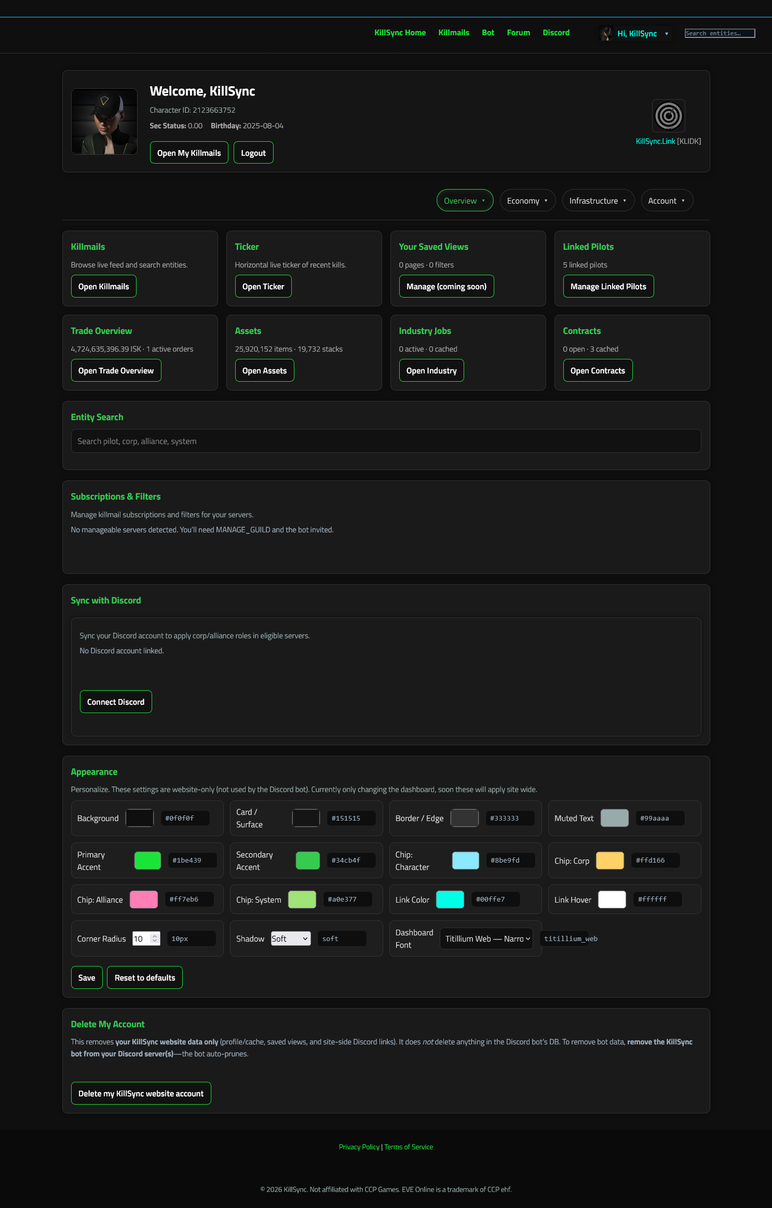The image size is (772, 1208).
Task: Open the KillSync Home nav link
Action: 400,33
